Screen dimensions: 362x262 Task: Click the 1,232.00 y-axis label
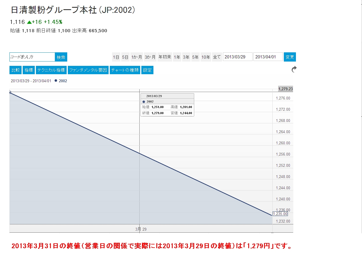point(283,221)
